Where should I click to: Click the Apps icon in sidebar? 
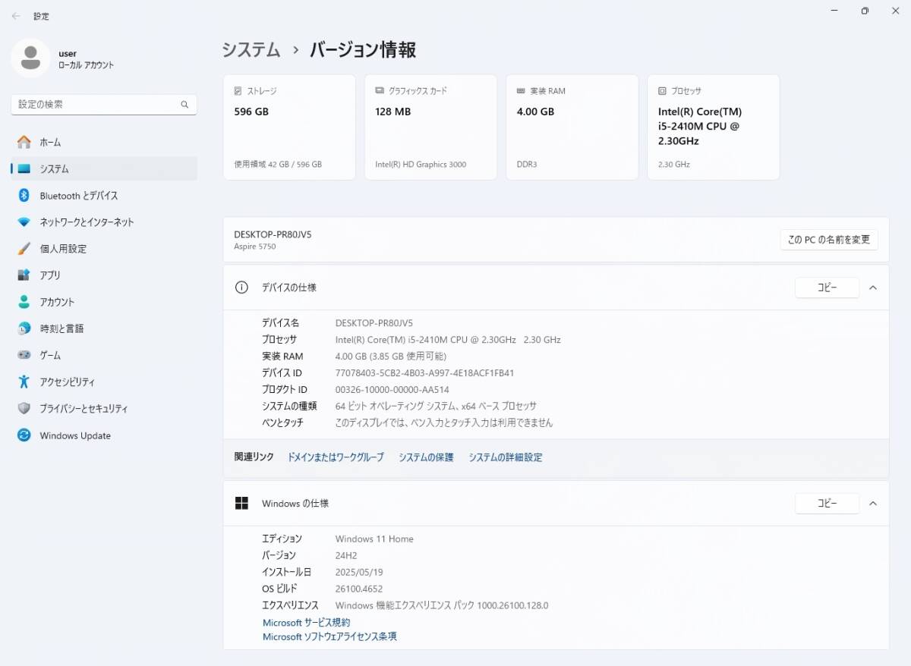click(24, 275)
